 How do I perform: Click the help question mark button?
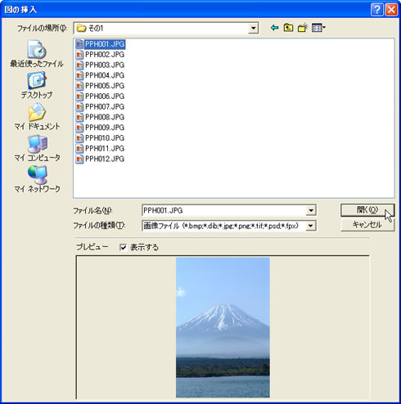tap(377, 10)
